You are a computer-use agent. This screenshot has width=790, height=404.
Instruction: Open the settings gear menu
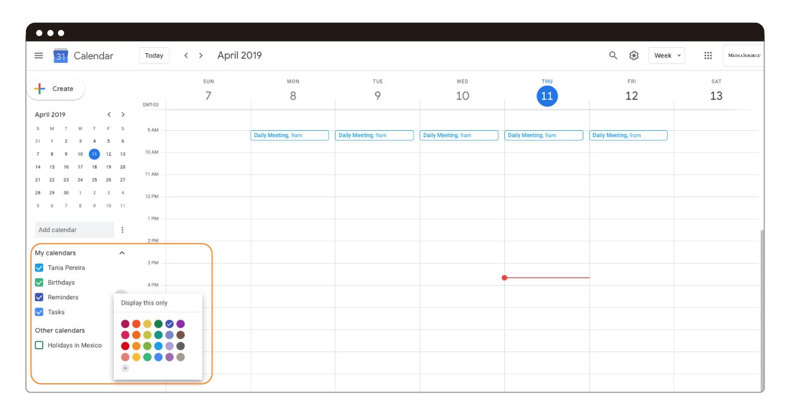pos(634,55)
